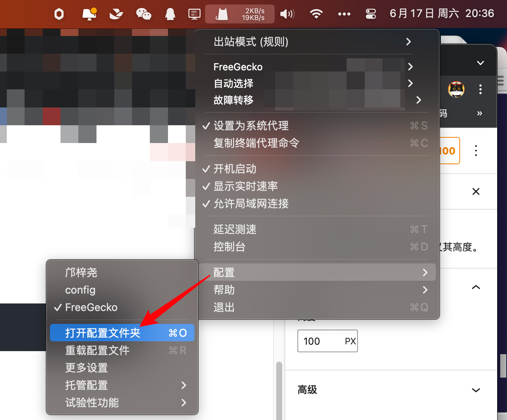
Task: Click 延迟测速 to test latency
Action: (x=235, y=229)
